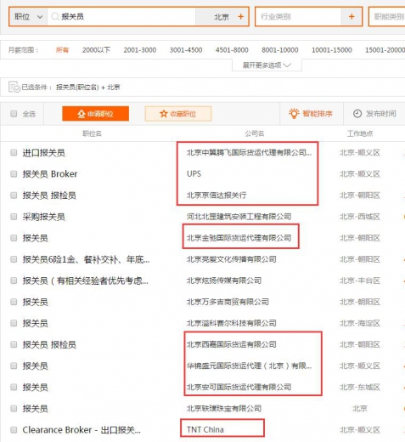Open 北京京信达报关行 company link
Image resolution: width=405 pixels, height=442 pixels.
[x=217, y=195]
